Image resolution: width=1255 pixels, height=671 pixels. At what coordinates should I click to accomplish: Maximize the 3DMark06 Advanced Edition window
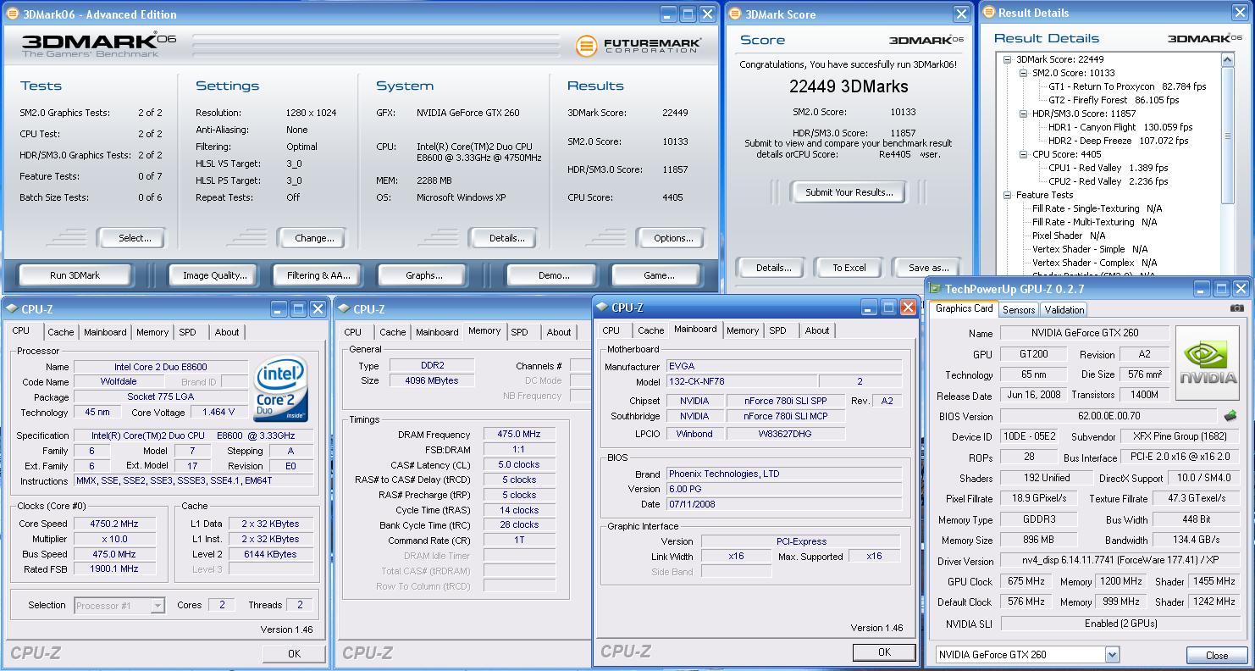coord(687,14)
